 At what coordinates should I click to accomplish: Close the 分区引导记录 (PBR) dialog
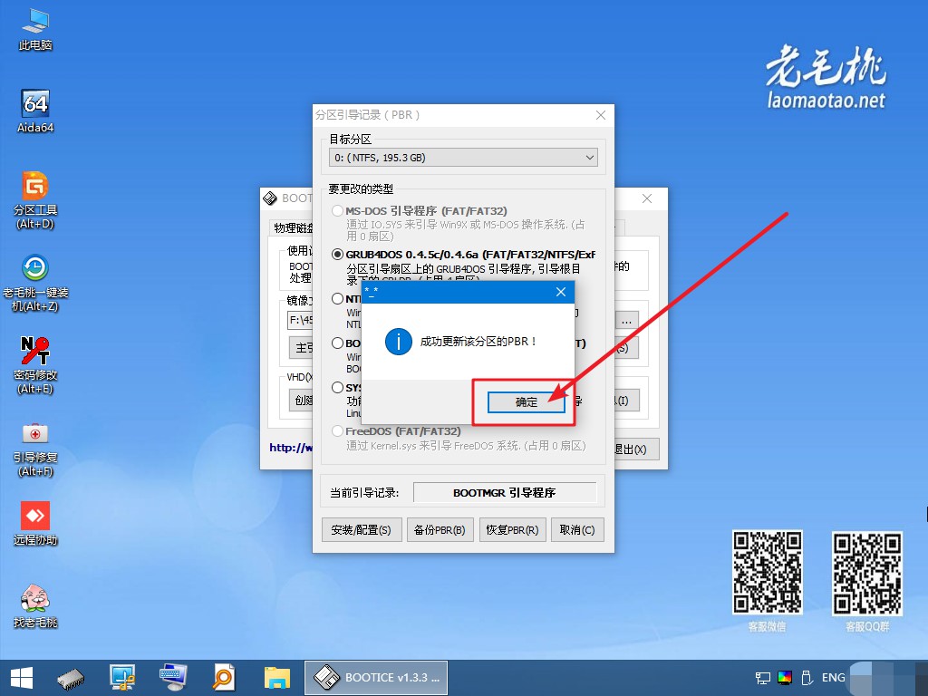tap(601, 115)
